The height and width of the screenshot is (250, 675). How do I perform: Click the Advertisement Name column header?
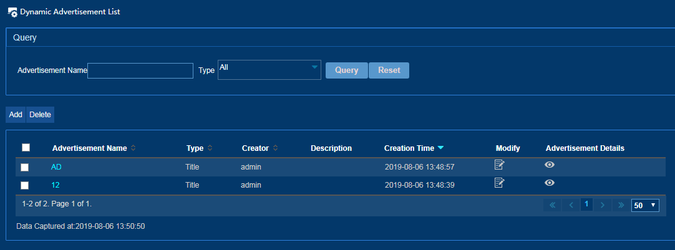pos(90,148)
